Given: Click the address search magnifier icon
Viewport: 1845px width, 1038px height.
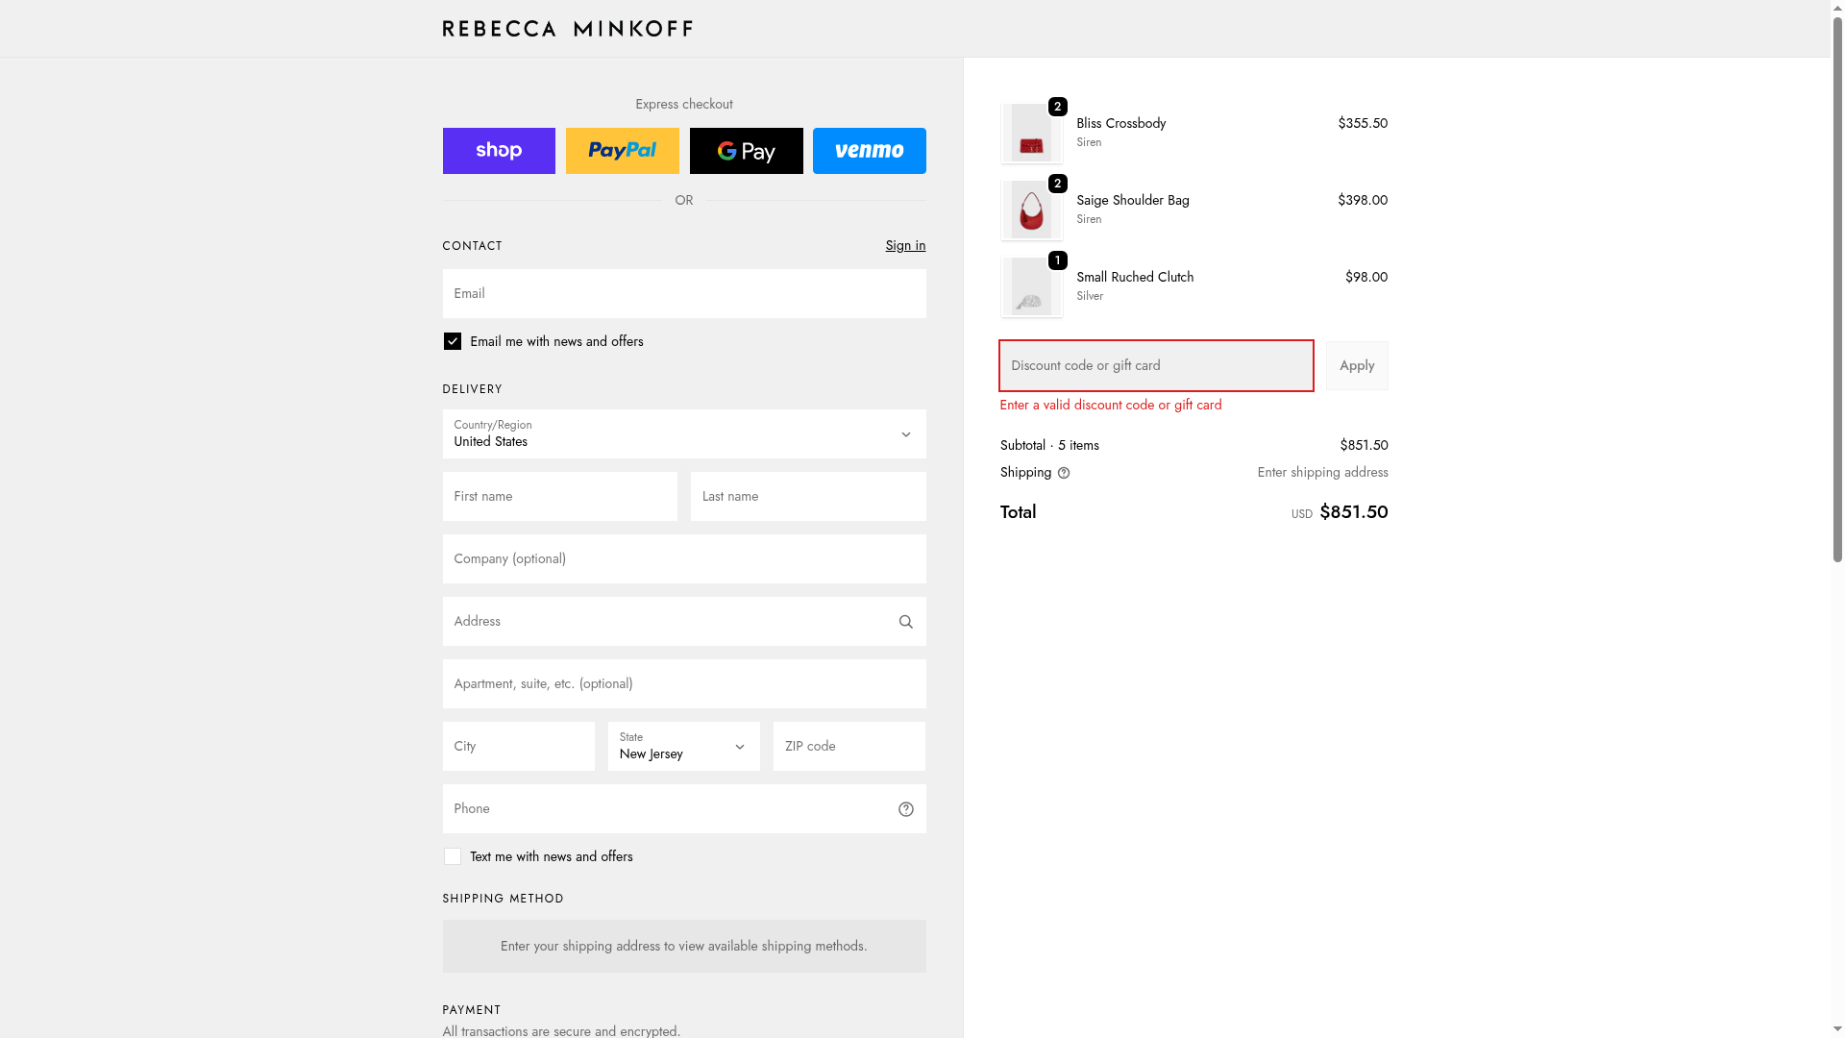Looking at the screenshot, I should click(x=905, y=622).
